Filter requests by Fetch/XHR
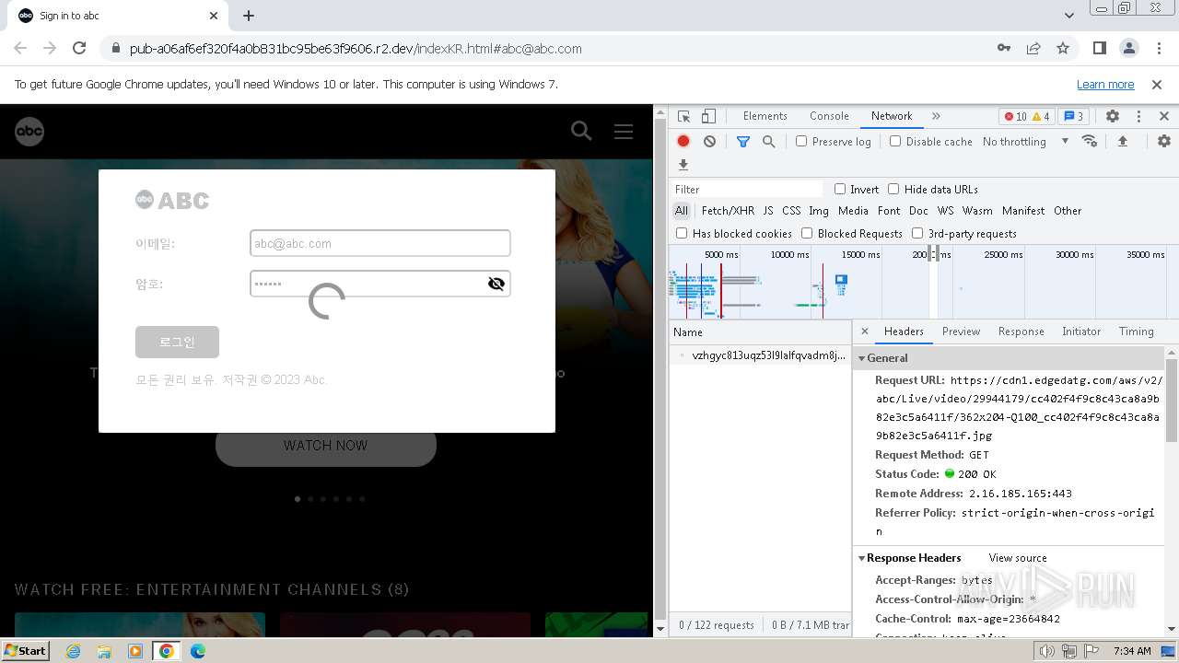1179x663 pixels. (x=728, y=211)
